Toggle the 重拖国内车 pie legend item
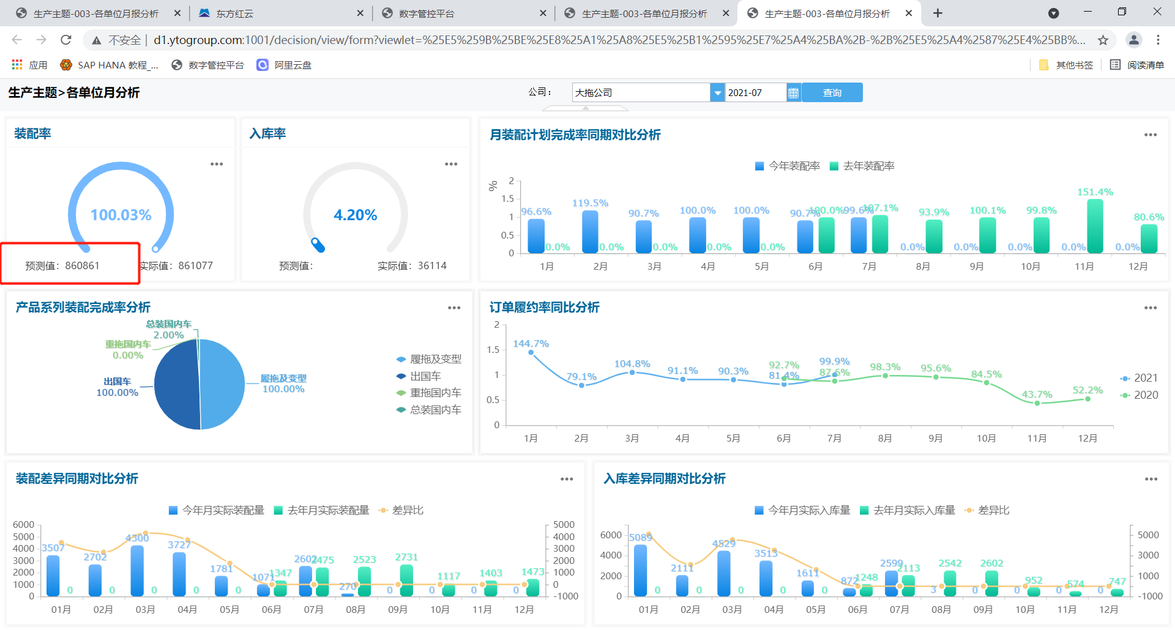Viewport: 1175px width, 630px height. 429,393
